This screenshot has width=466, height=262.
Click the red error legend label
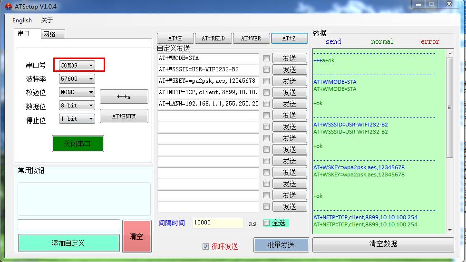[430, 41]
